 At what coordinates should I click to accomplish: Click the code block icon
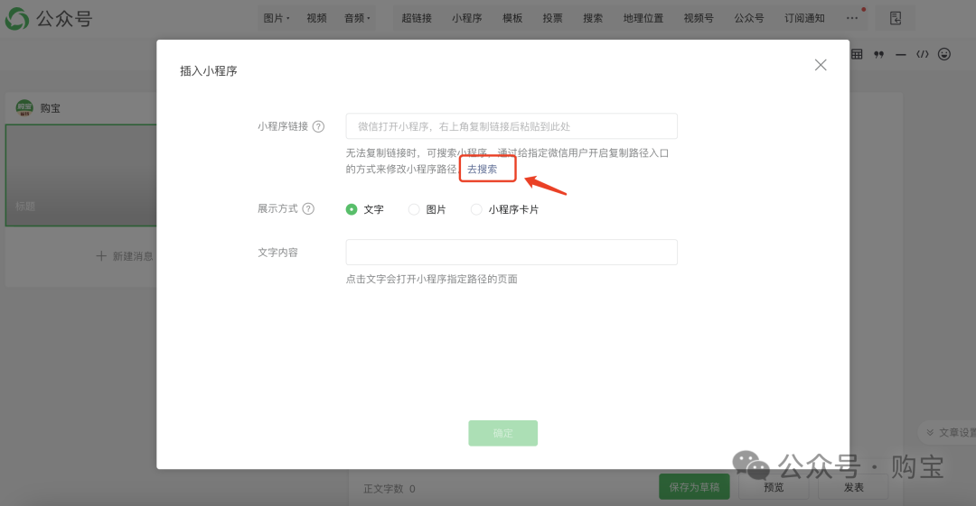pyautogui.click(x=923, y=54)
